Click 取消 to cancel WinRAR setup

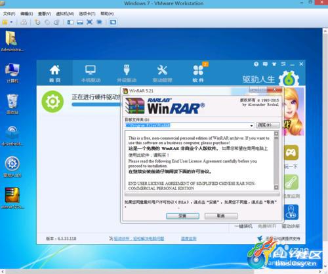[221, 216]
